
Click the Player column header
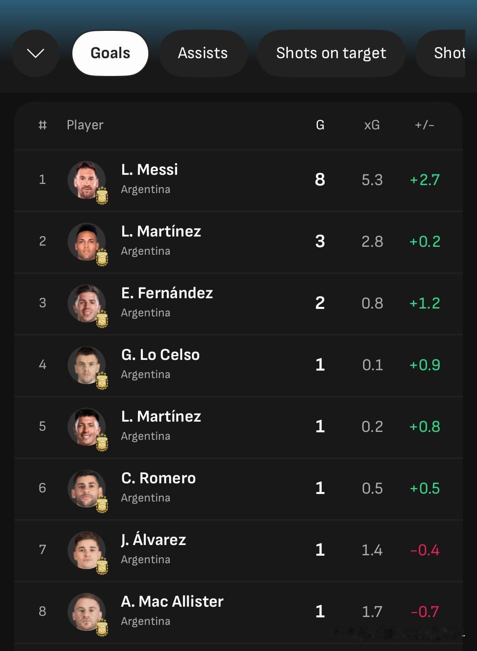[x=85, y=125]
